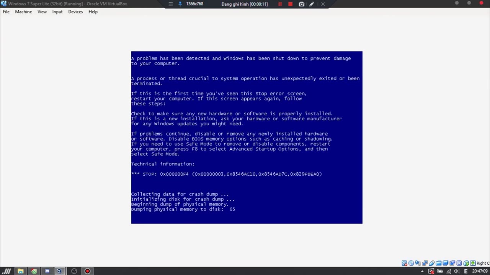The width and height of the screenshot is (490, 275).
Task: Click the mouse integration status icon
Action: [466, 263]
